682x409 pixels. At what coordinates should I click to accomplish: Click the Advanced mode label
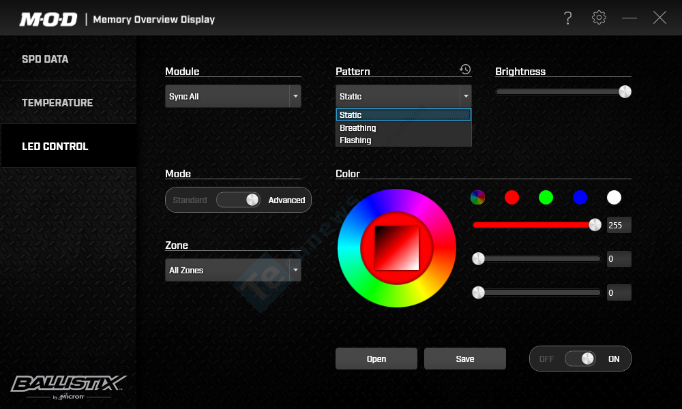286,200
